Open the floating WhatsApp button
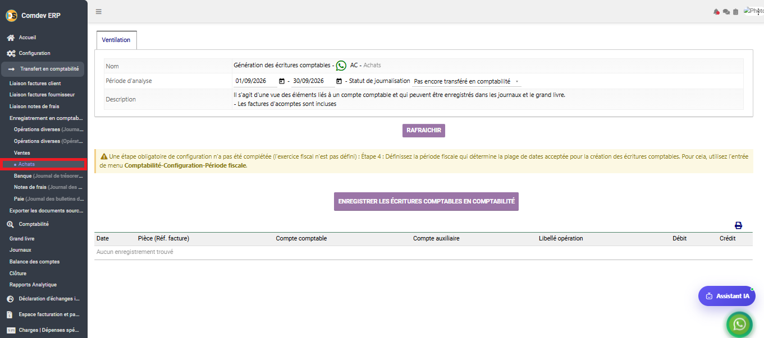Screen dimensions: 764x338 click(x=739, y=324)
